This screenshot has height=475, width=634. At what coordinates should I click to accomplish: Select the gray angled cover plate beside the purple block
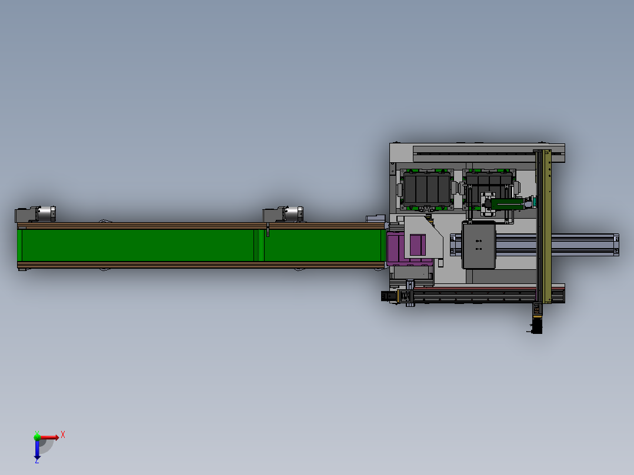pos(423,237)
